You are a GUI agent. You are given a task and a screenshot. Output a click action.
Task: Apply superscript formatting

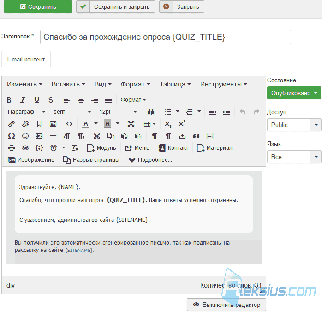click(182, 124)
